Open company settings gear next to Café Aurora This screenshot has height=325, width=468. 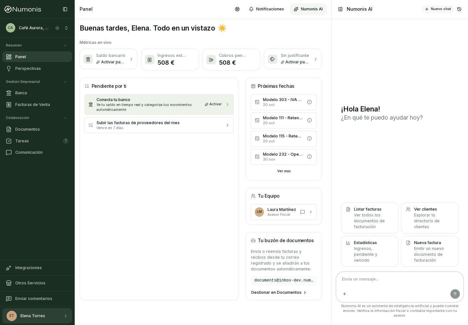(57, 28)
